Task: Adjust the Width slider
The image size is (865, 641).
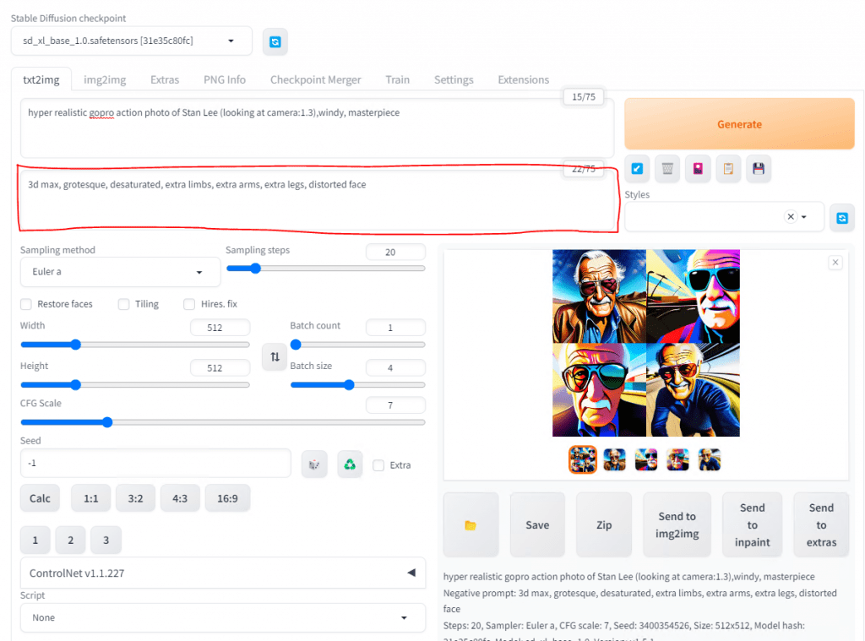Action: [135, 345]
